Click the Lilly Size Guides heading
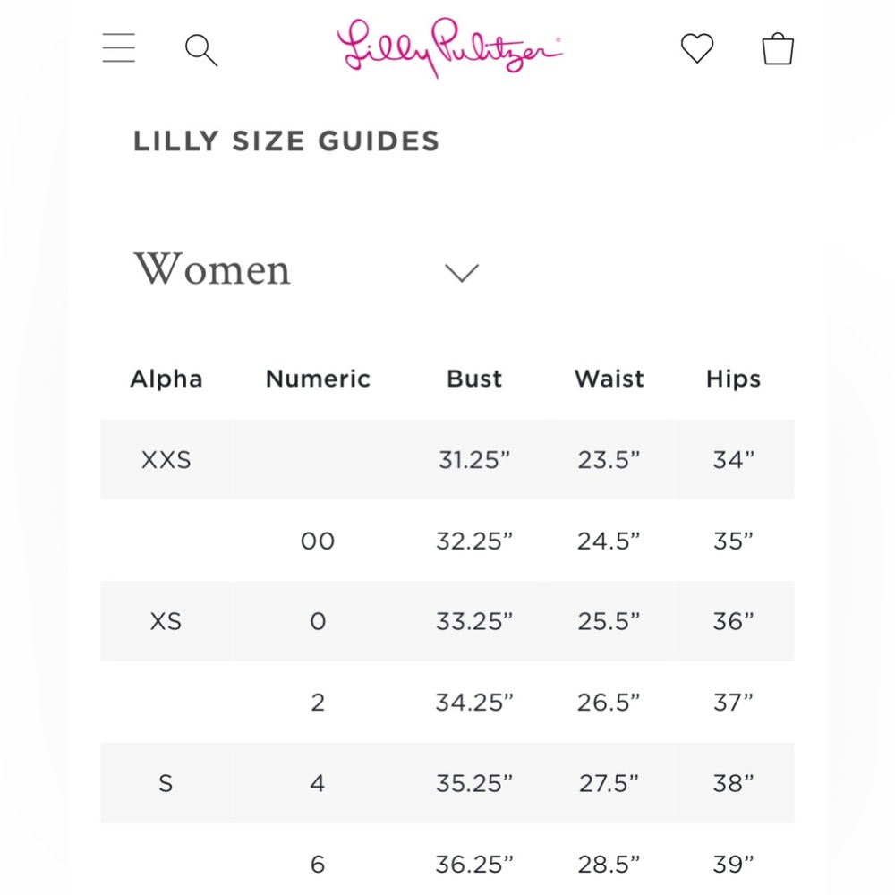 [x=286, y=141]
